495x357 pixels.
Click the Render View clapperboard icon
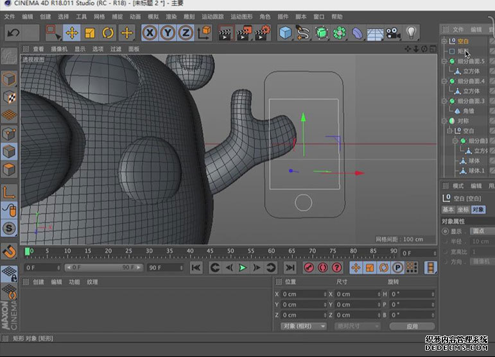(x=225, y=33)
